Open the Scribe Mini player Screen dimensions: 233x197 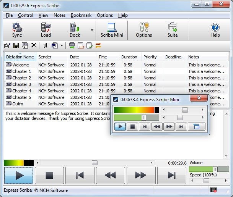[112, 30]
